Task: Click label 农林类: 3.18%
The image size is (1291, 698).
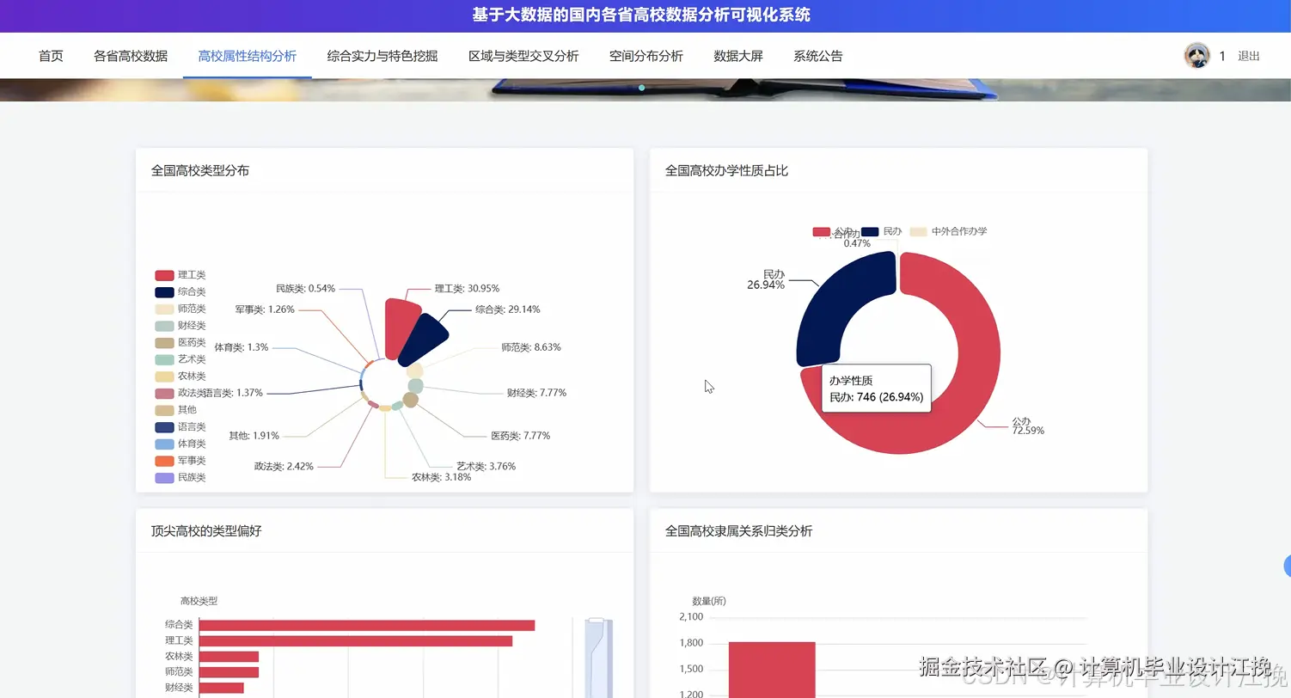Action: [x=441, y=477]
